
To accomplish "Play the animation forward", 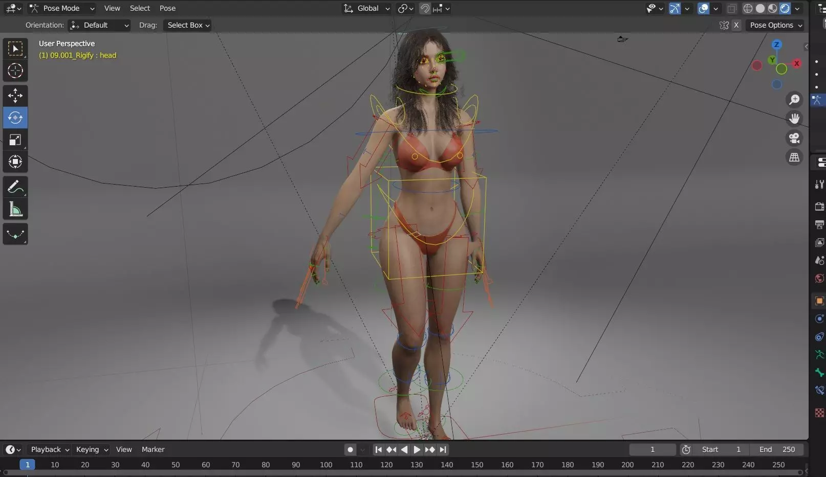I will coord(417,449).
